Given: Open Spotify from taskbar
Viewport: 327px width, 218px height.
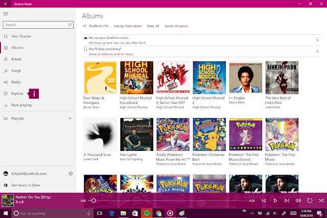Looking at the screenshot, I should point(147,213).
